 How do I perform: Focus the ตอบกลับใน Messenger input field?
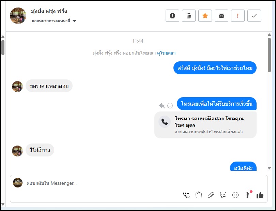click(x=102, y=183)
